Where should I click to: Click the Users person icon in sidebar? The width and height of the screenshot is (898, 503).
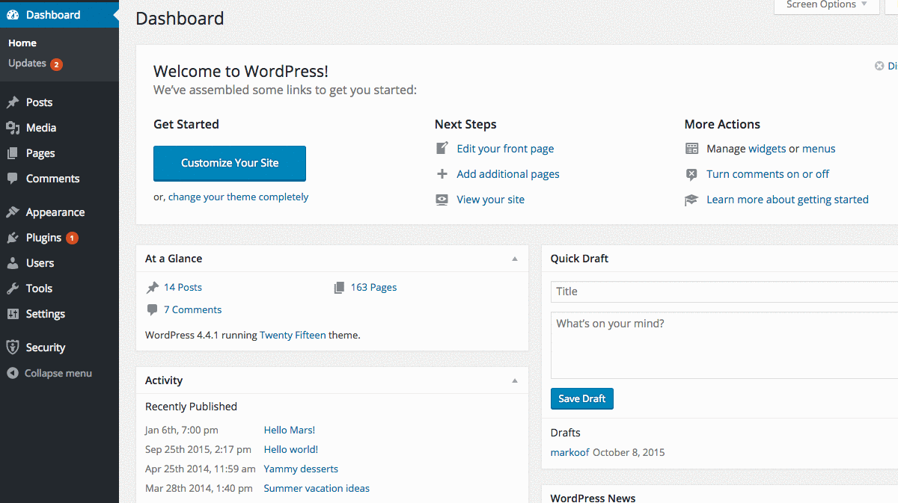pos(13,263)
